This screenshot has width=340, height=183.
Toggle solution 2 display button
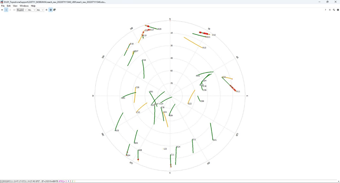[x=10, y=10]
